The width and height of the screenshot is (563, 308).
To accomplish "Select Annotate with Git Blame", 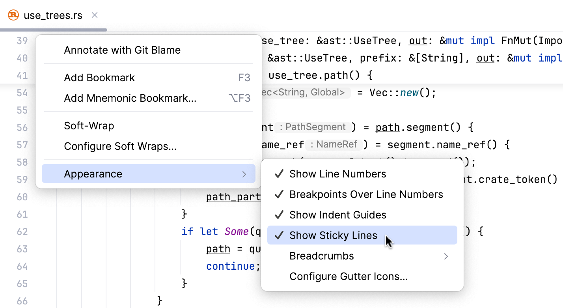I will click(x=122, y=50).
